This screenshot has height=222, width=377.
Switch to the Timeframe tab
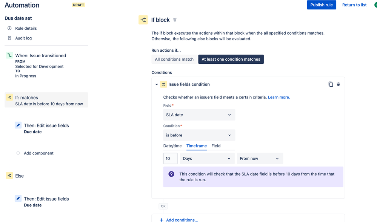tap(197, 146)
